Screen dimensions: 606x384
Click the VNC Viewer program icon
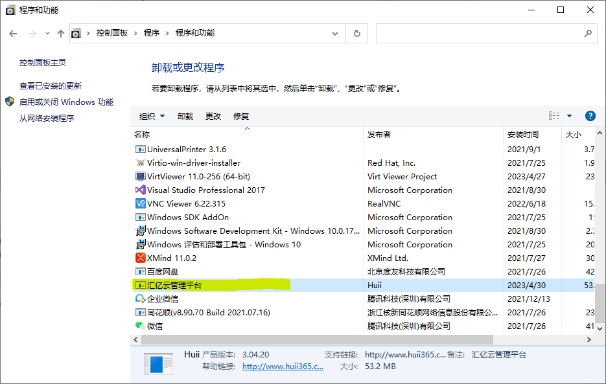140,203
